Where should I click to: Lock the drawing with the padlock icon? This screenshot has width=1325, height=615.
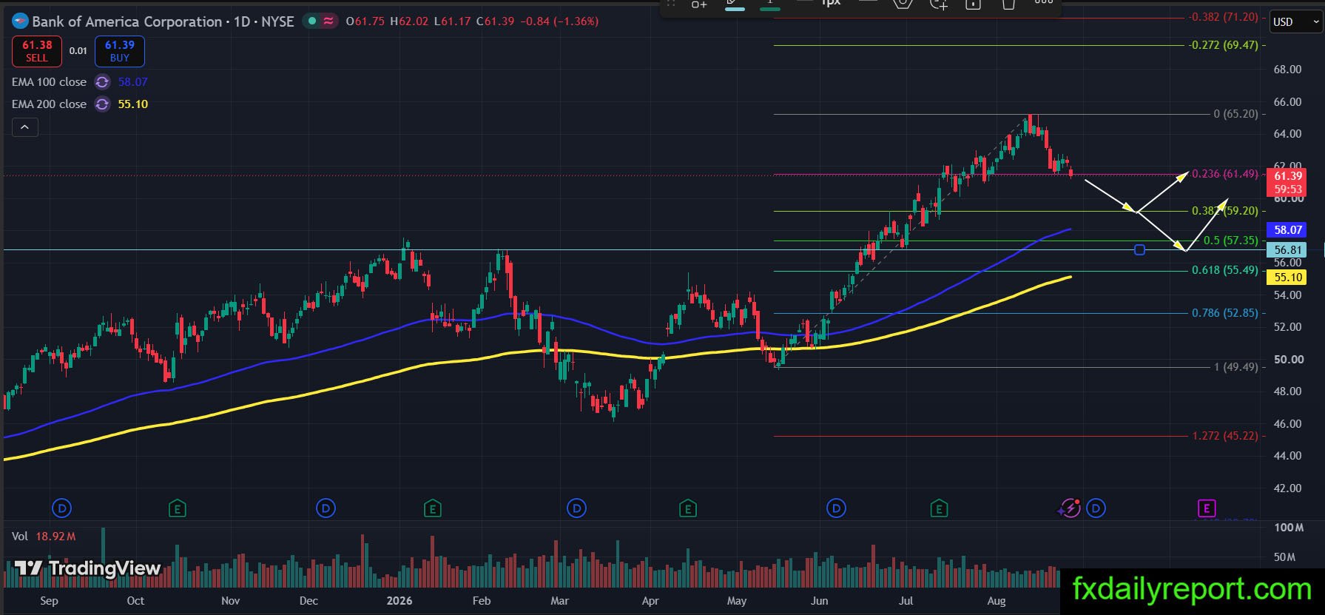click(974, 4)
